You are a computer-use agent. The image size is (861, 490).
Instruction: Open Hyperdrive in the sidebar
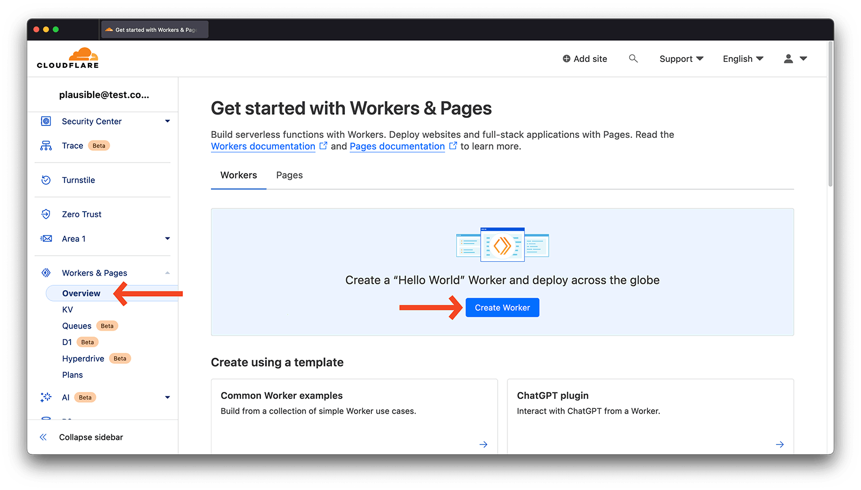pyautogui.click(x=83, y=359)
